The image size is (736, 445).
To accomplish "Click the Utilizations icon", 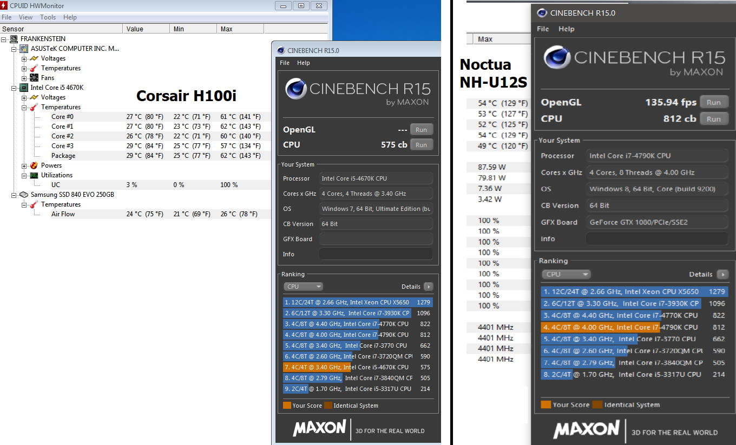I will point(34,175).
